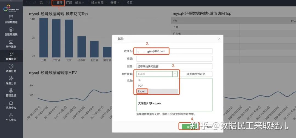
Task: Click the green 发送 button
Action: coord(189,127)
